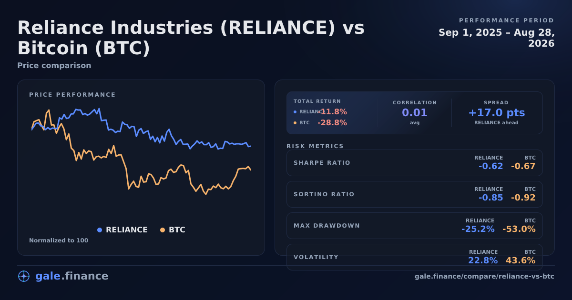Click the date range Sep 1, 2025 – Aug 28, 2026
This screenshot has height=300, width=572.
pos(497,38)
